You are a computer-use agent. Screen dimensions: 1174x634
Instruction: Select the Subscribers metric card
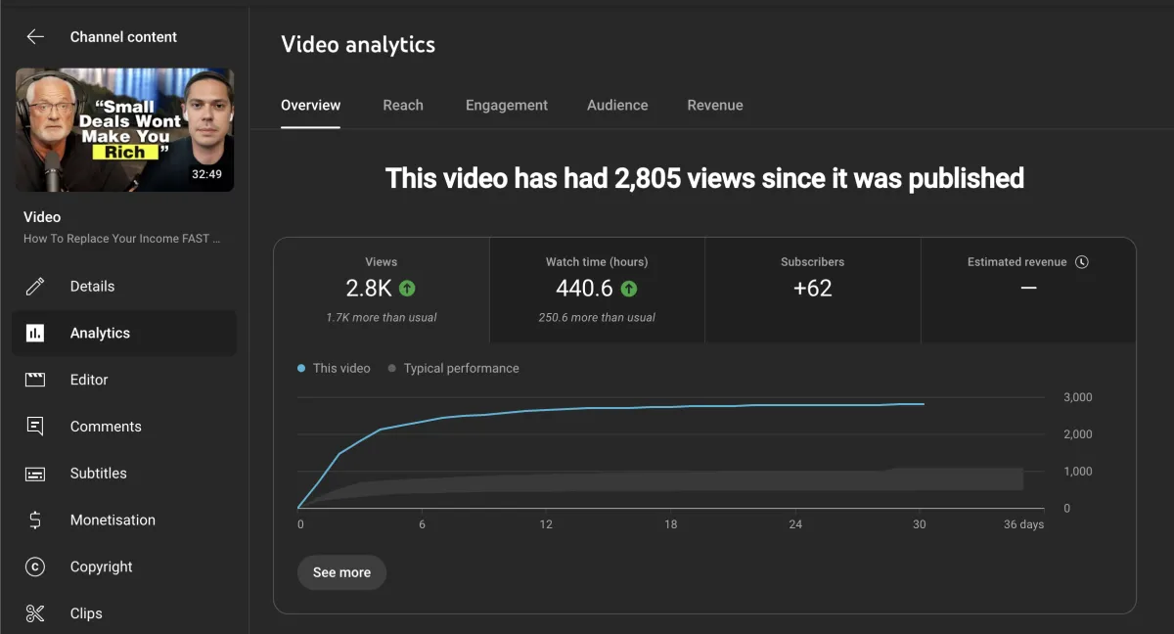[x=812, y=290]
